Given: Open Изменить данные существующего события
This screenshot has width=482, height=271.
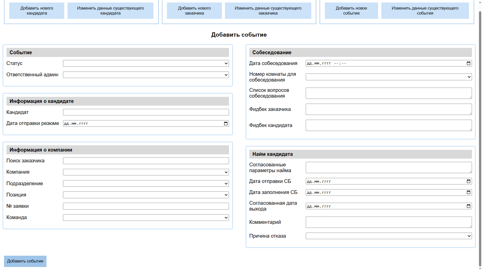Looking at the screenshot, I should click(425, 11).
